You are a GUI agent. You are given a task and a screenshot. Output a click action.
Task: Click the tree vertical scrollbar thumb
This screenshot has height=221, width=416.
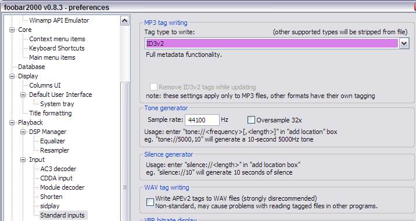[125, 151]
